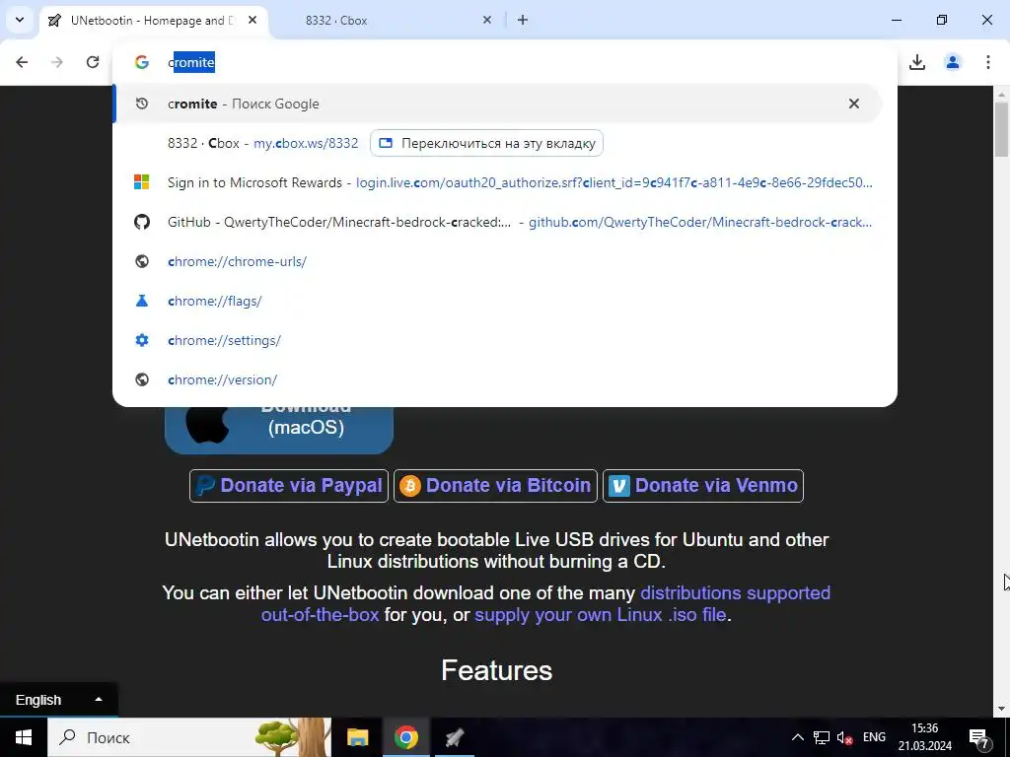
Task: Click the GitHub octocat icon
Action: click(142, 222)
